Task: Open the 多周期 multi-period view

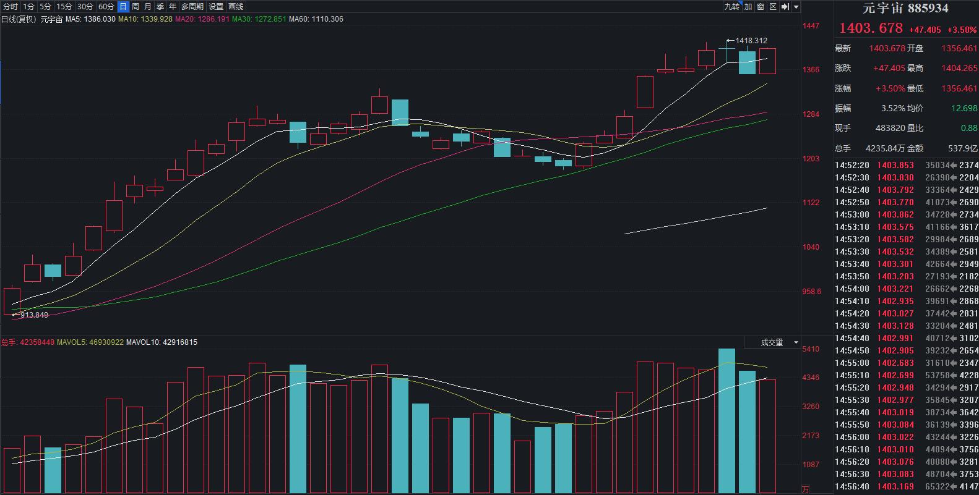Action: [192, 7]
